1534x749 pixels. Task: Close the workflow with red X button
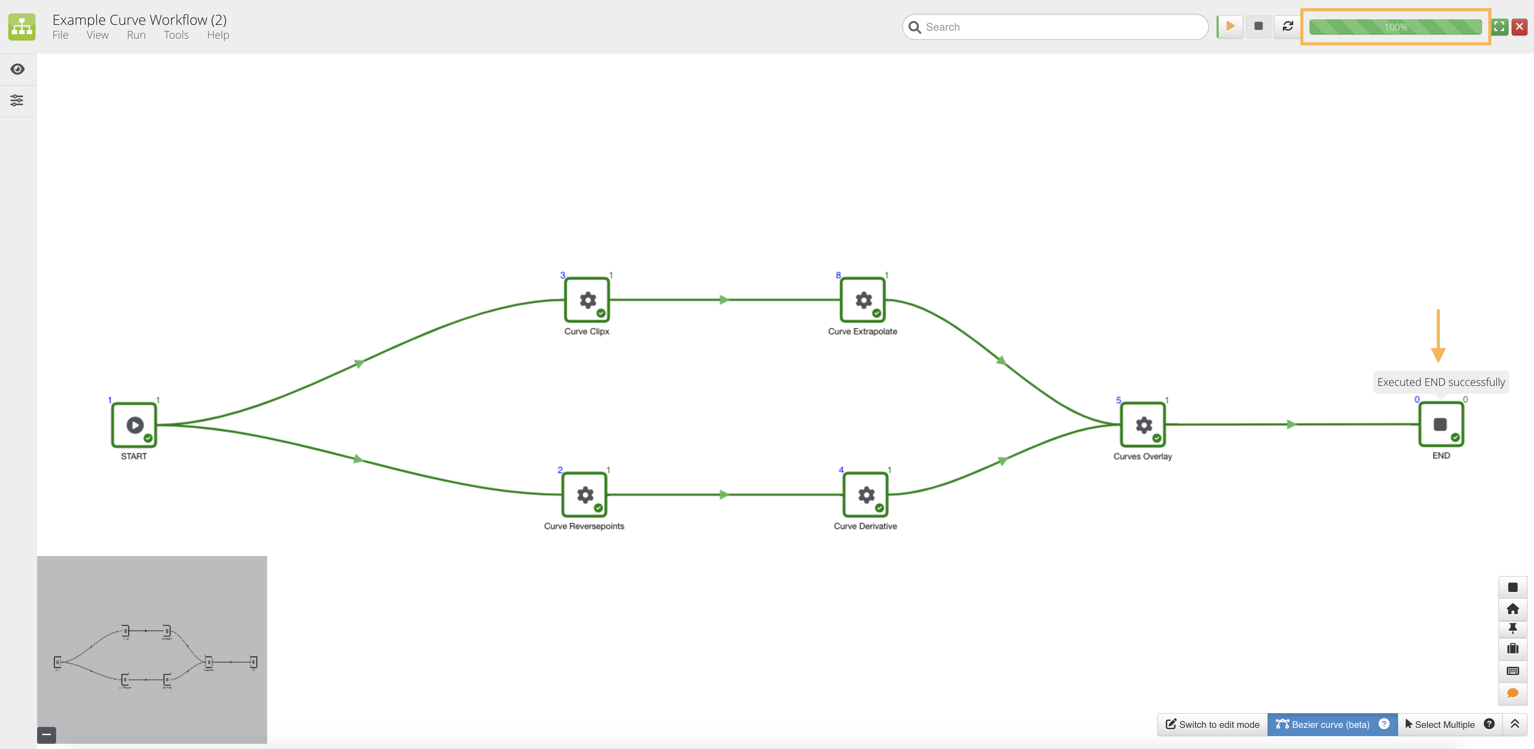[1520, 27]
